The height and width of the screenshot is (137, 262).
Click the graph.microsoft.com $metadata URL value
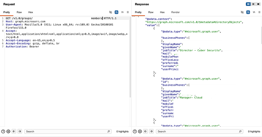pyautogui.click(x=194, y=22)
